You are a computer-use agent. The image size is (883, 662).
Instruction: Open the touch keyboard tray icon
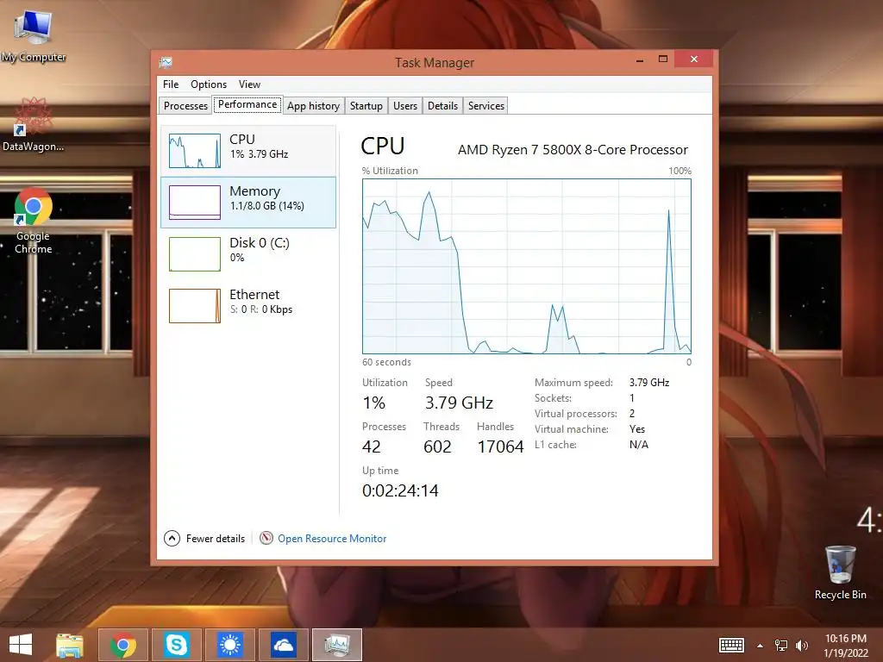click(x=731, y=645)
